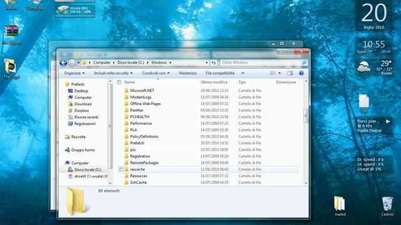The height and width of the screenshot is (225, 401).
Task: Click the change view icon
Action: click(x=273, y=73)
